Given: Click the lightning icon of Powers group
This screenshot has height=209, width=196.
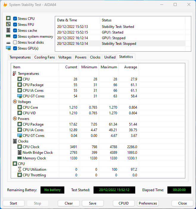Looking at the screenshot, I should [15, 118].
